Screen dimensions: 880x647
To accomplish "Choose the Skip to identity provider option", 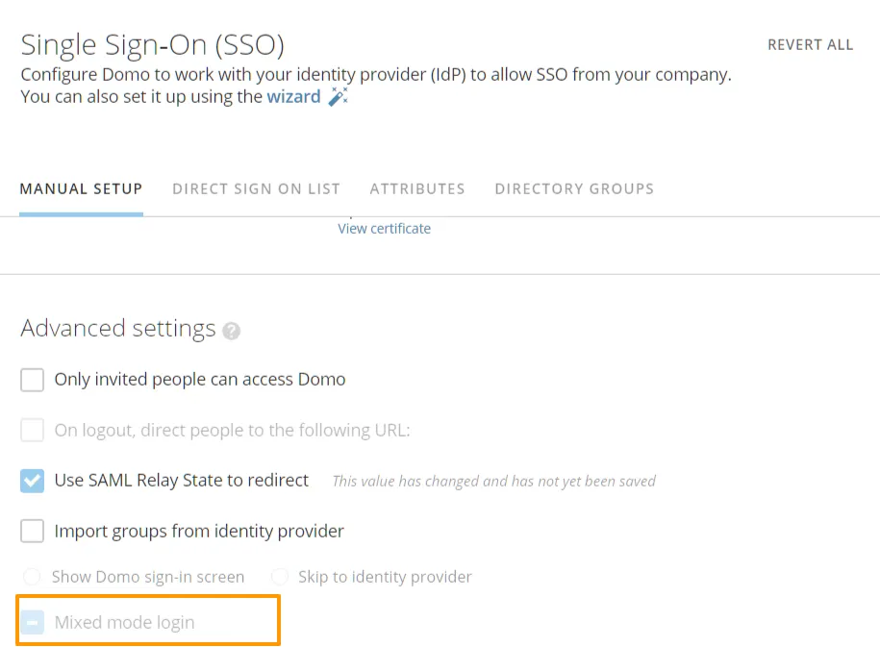I will [280, 577].
